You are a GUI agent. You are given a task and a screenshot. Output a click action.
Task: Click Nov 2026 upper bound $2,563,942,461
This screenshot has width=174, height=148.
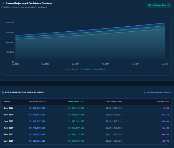[x=76, y=108]
